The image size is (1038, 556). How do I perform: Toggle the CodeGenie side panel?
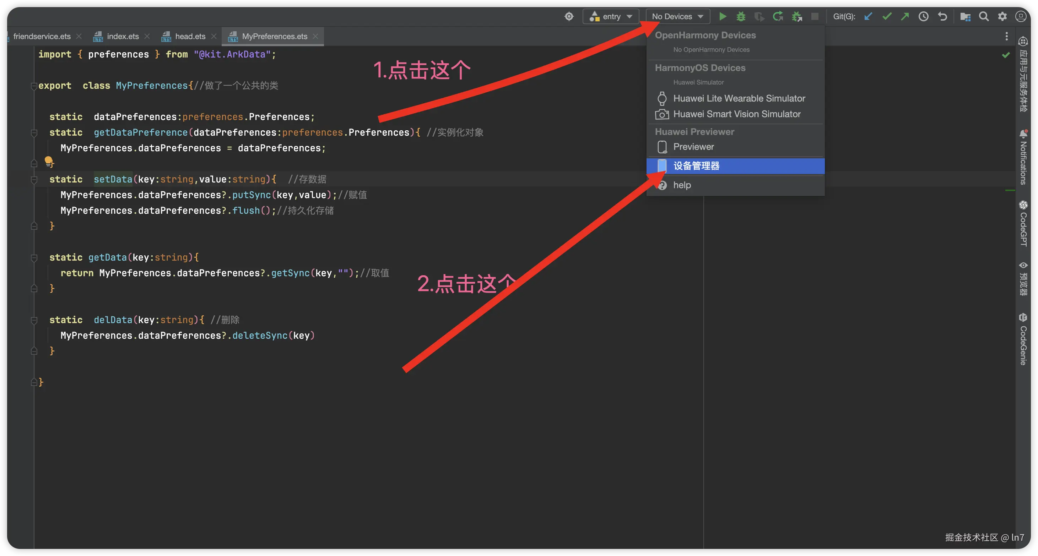tap(1023, 339)
